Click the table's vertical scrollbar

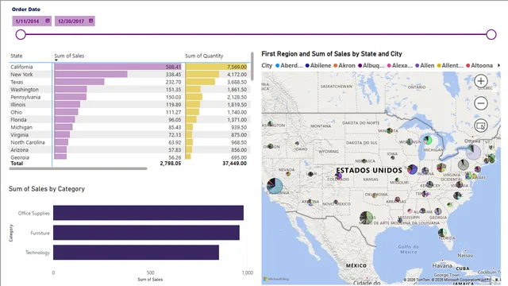click(x=252, y=67)
